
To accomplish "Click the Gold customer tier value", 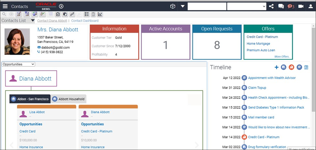I will pyautogui.click(x=119, y=38).
